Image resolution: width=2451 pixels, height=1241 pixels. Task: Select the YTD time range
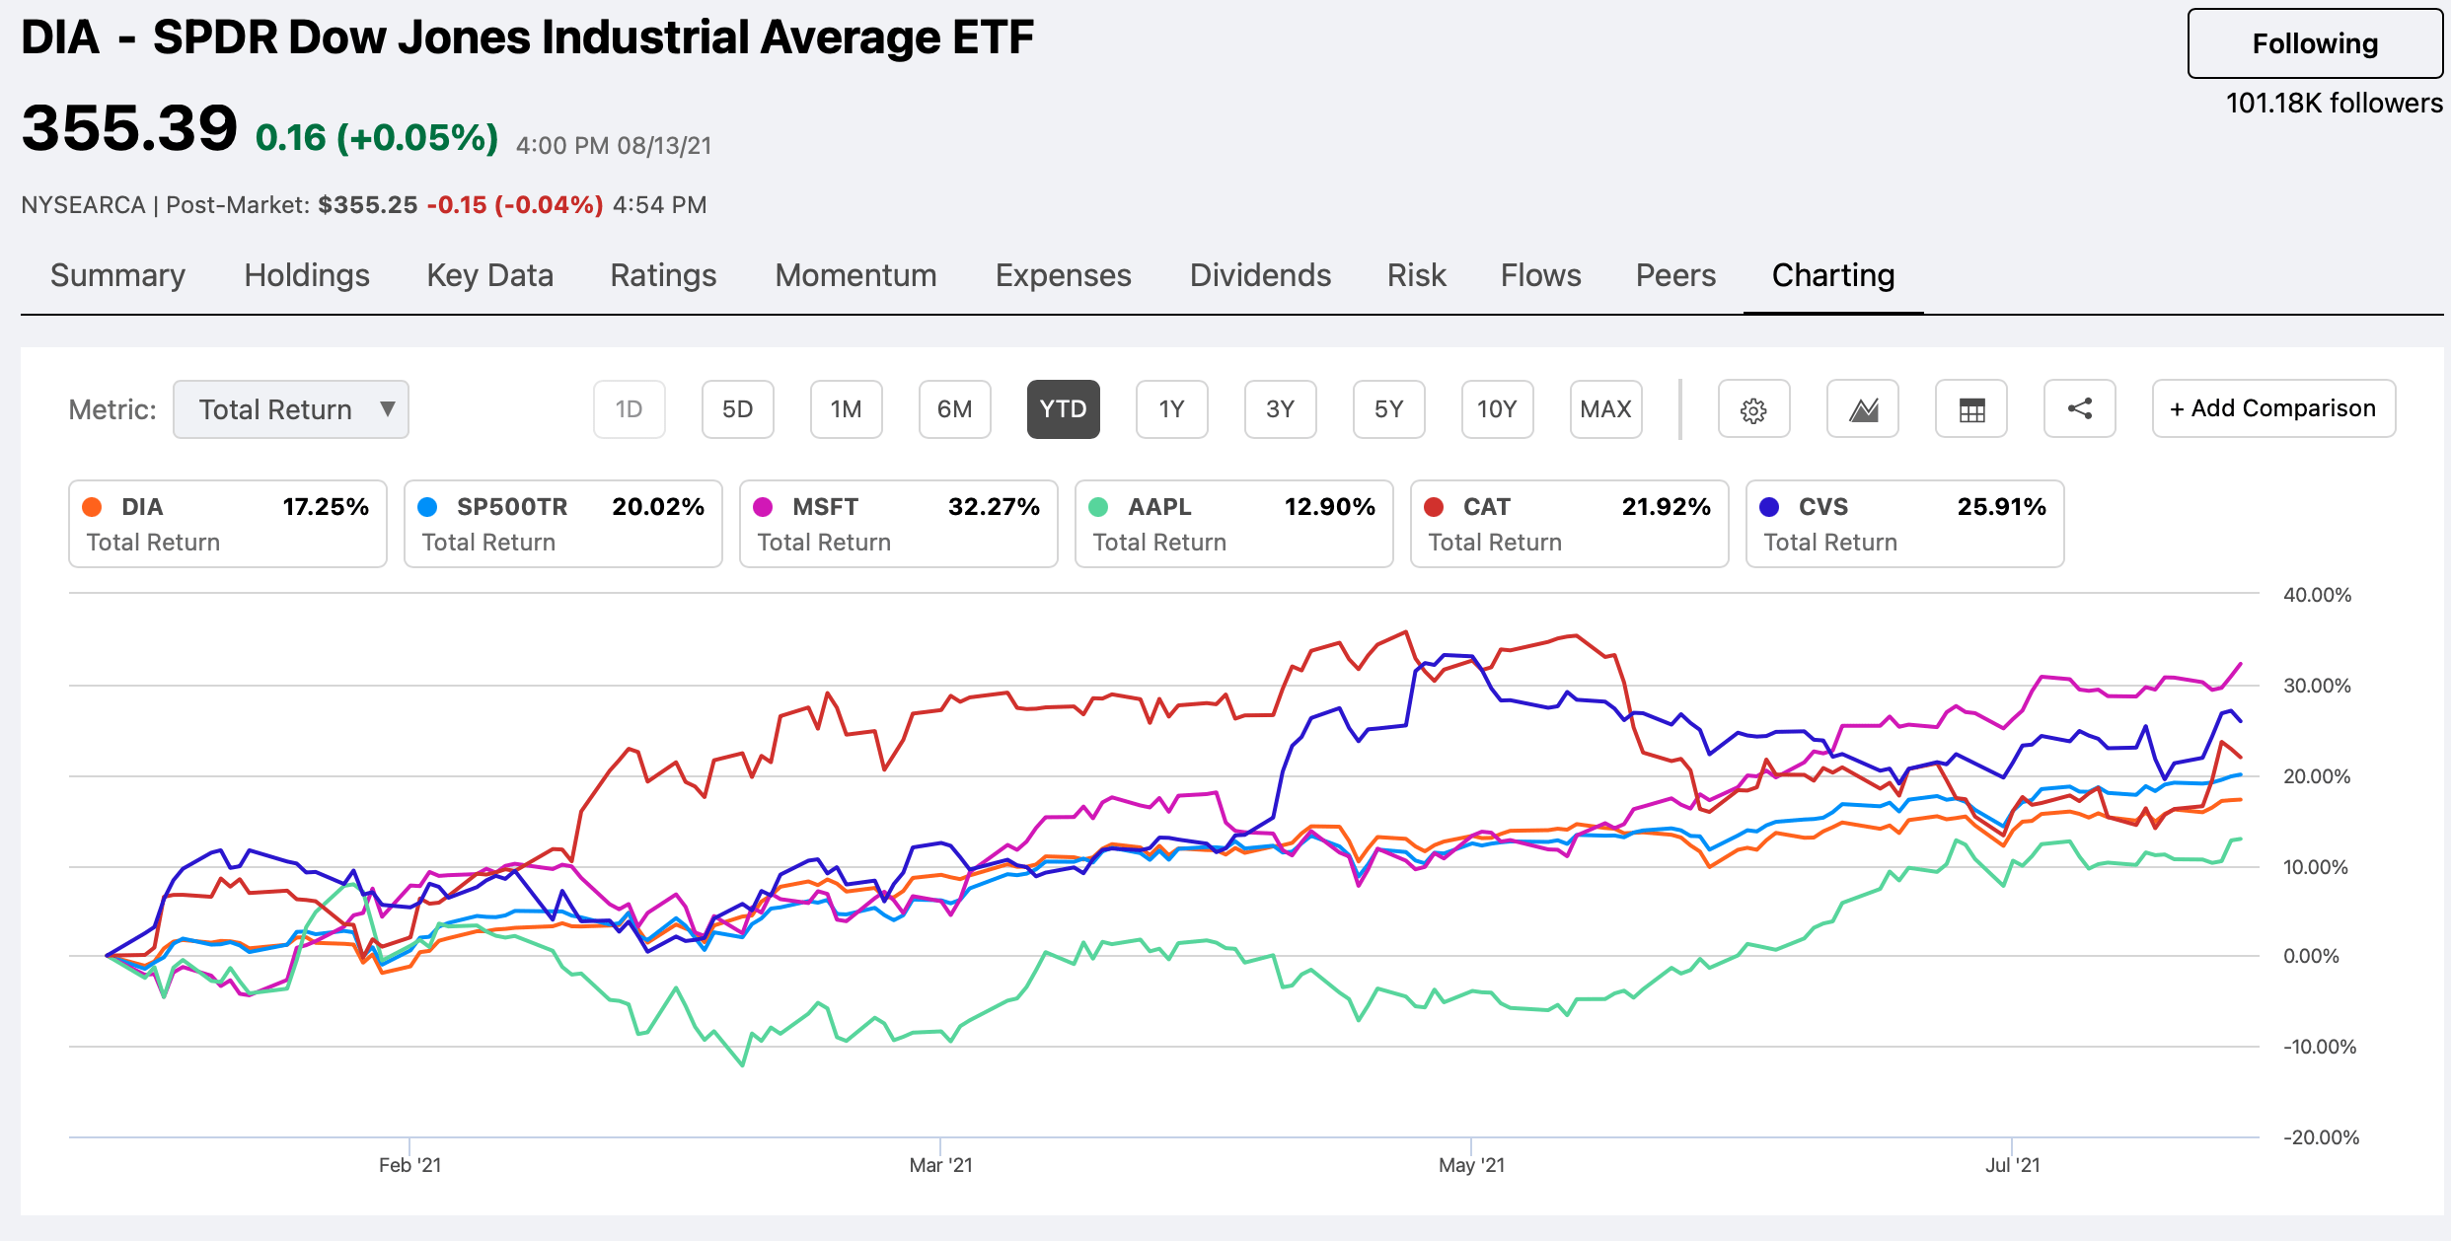pyautogui.click(x=1063, y=408)
